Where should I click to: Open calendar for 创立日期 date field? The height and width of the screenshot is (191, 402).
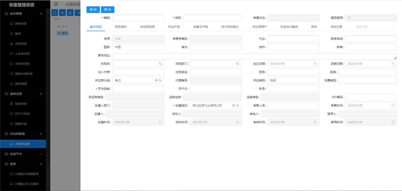coord(315,64)
